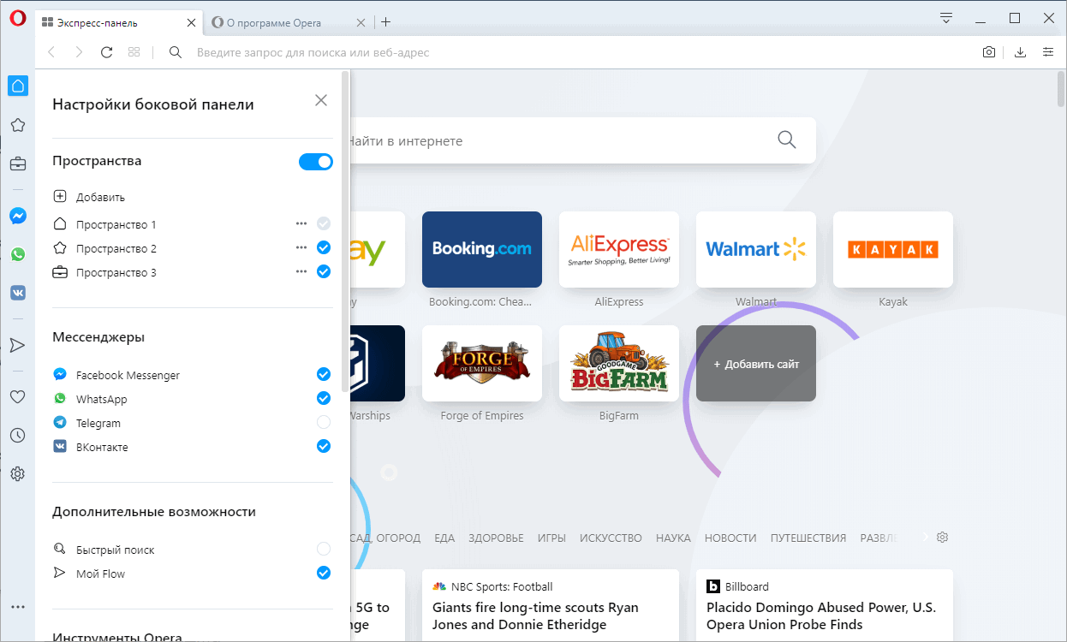Open My Flow sidebar icon
This screenshot has height=642, width=1067.
(17, 345)
